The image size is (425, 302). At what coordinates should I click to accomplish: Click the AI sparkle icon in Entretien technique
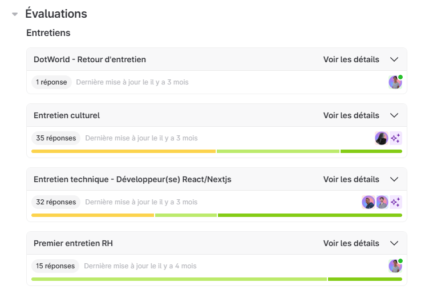395,202
